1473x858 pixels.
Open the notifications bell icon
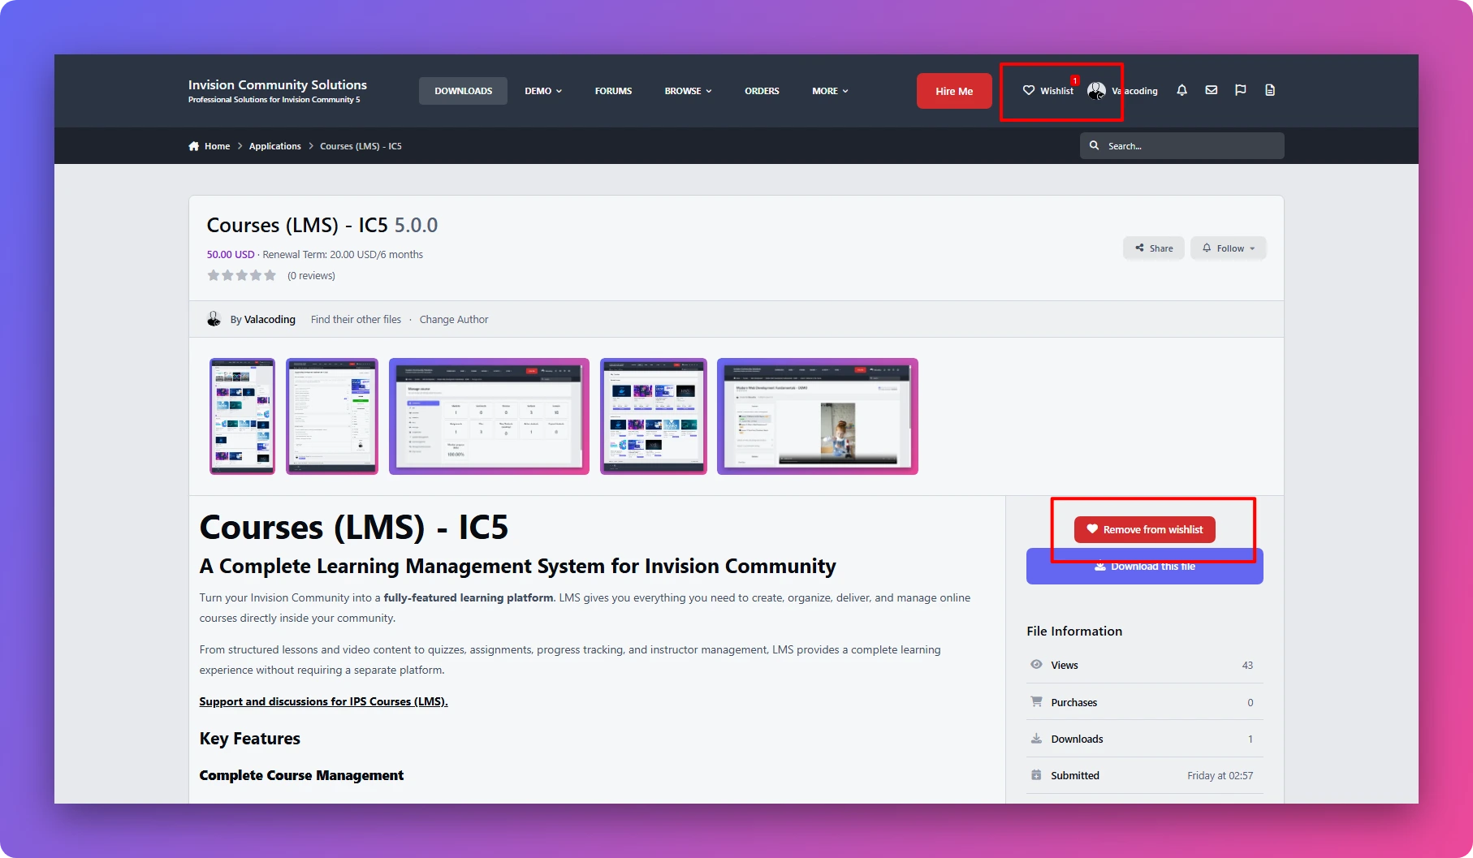coord(1181,90)
